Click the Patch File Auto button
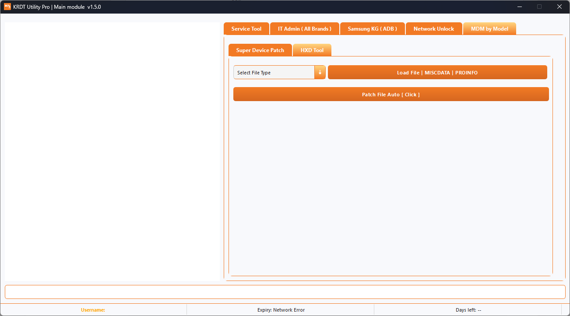The width and height of the screenshot is (570, 316). click(391, 94)
